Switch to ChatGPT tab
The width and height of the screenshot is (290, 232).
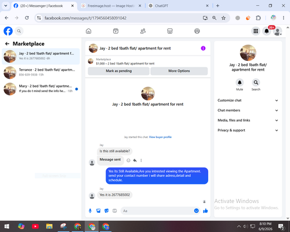pyautogui.click(x=161, y=6)
